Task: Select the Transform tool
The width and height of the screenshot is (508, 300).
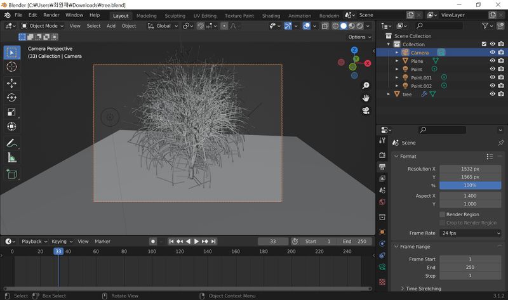Action: click(11, 126)
